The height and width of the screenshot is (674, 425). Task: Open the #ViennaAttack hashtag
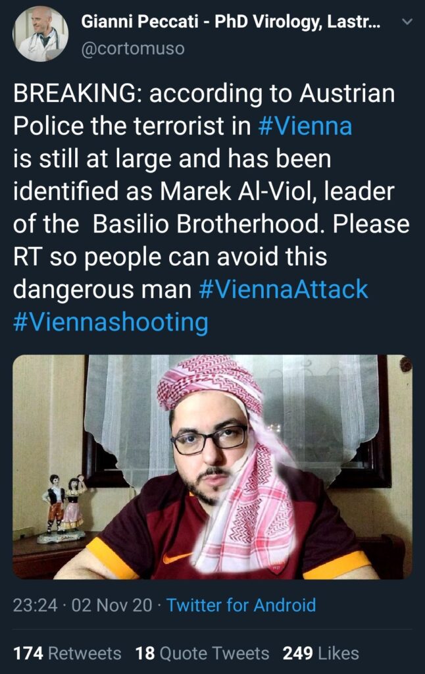click(x=284, y=290)
